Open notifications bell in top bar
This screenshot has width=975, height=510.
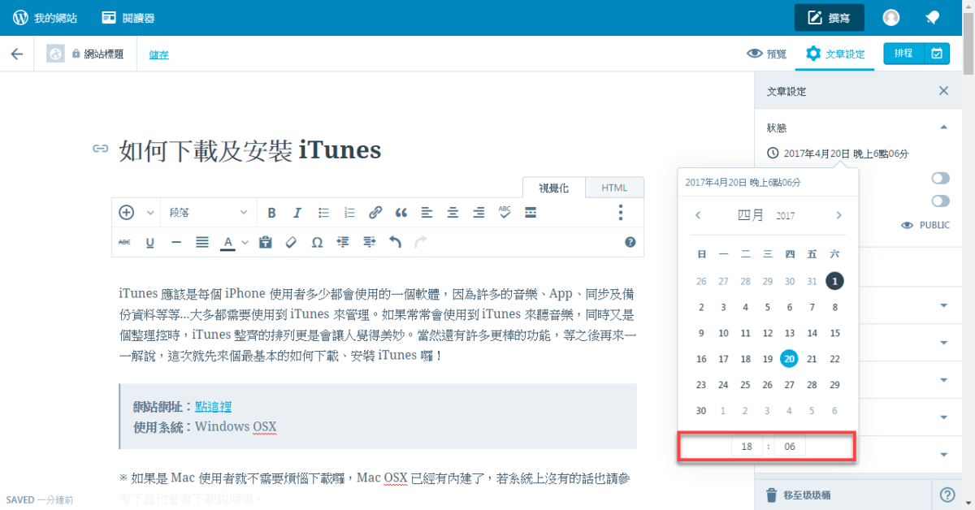click(933, 18)
